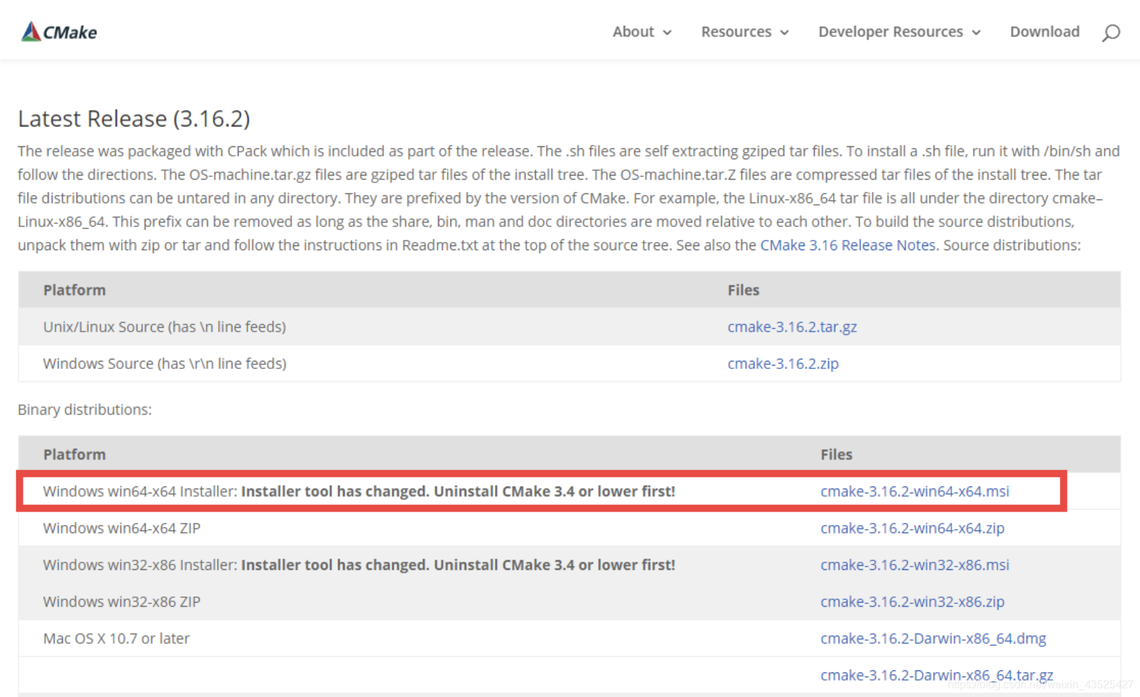Click the CMake logo

click(x=59, y=32)
